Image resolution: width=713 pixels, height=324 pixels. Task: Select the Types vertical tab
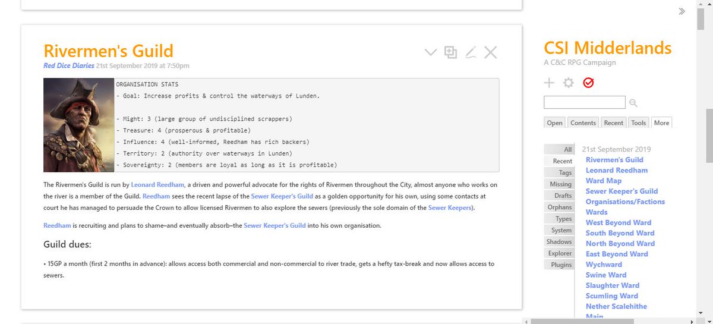click(559, 219)
